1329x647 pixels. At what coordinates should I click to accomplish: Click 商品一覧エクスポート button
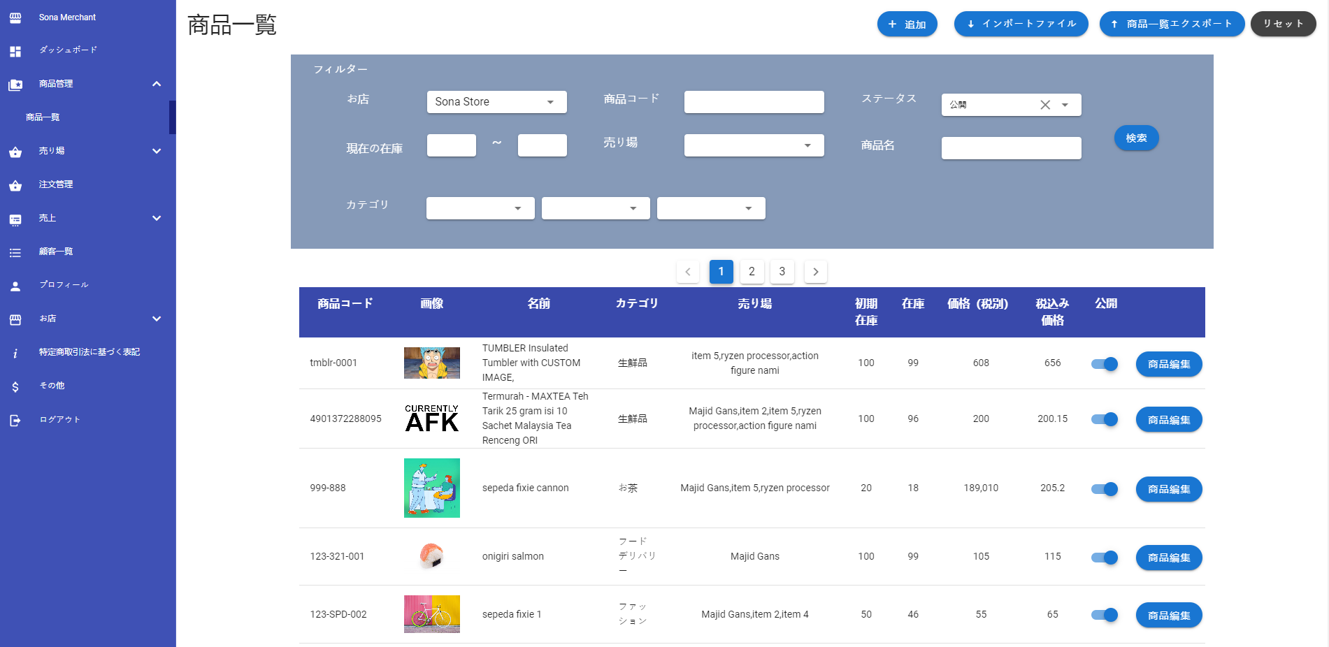pos(1172,24)
